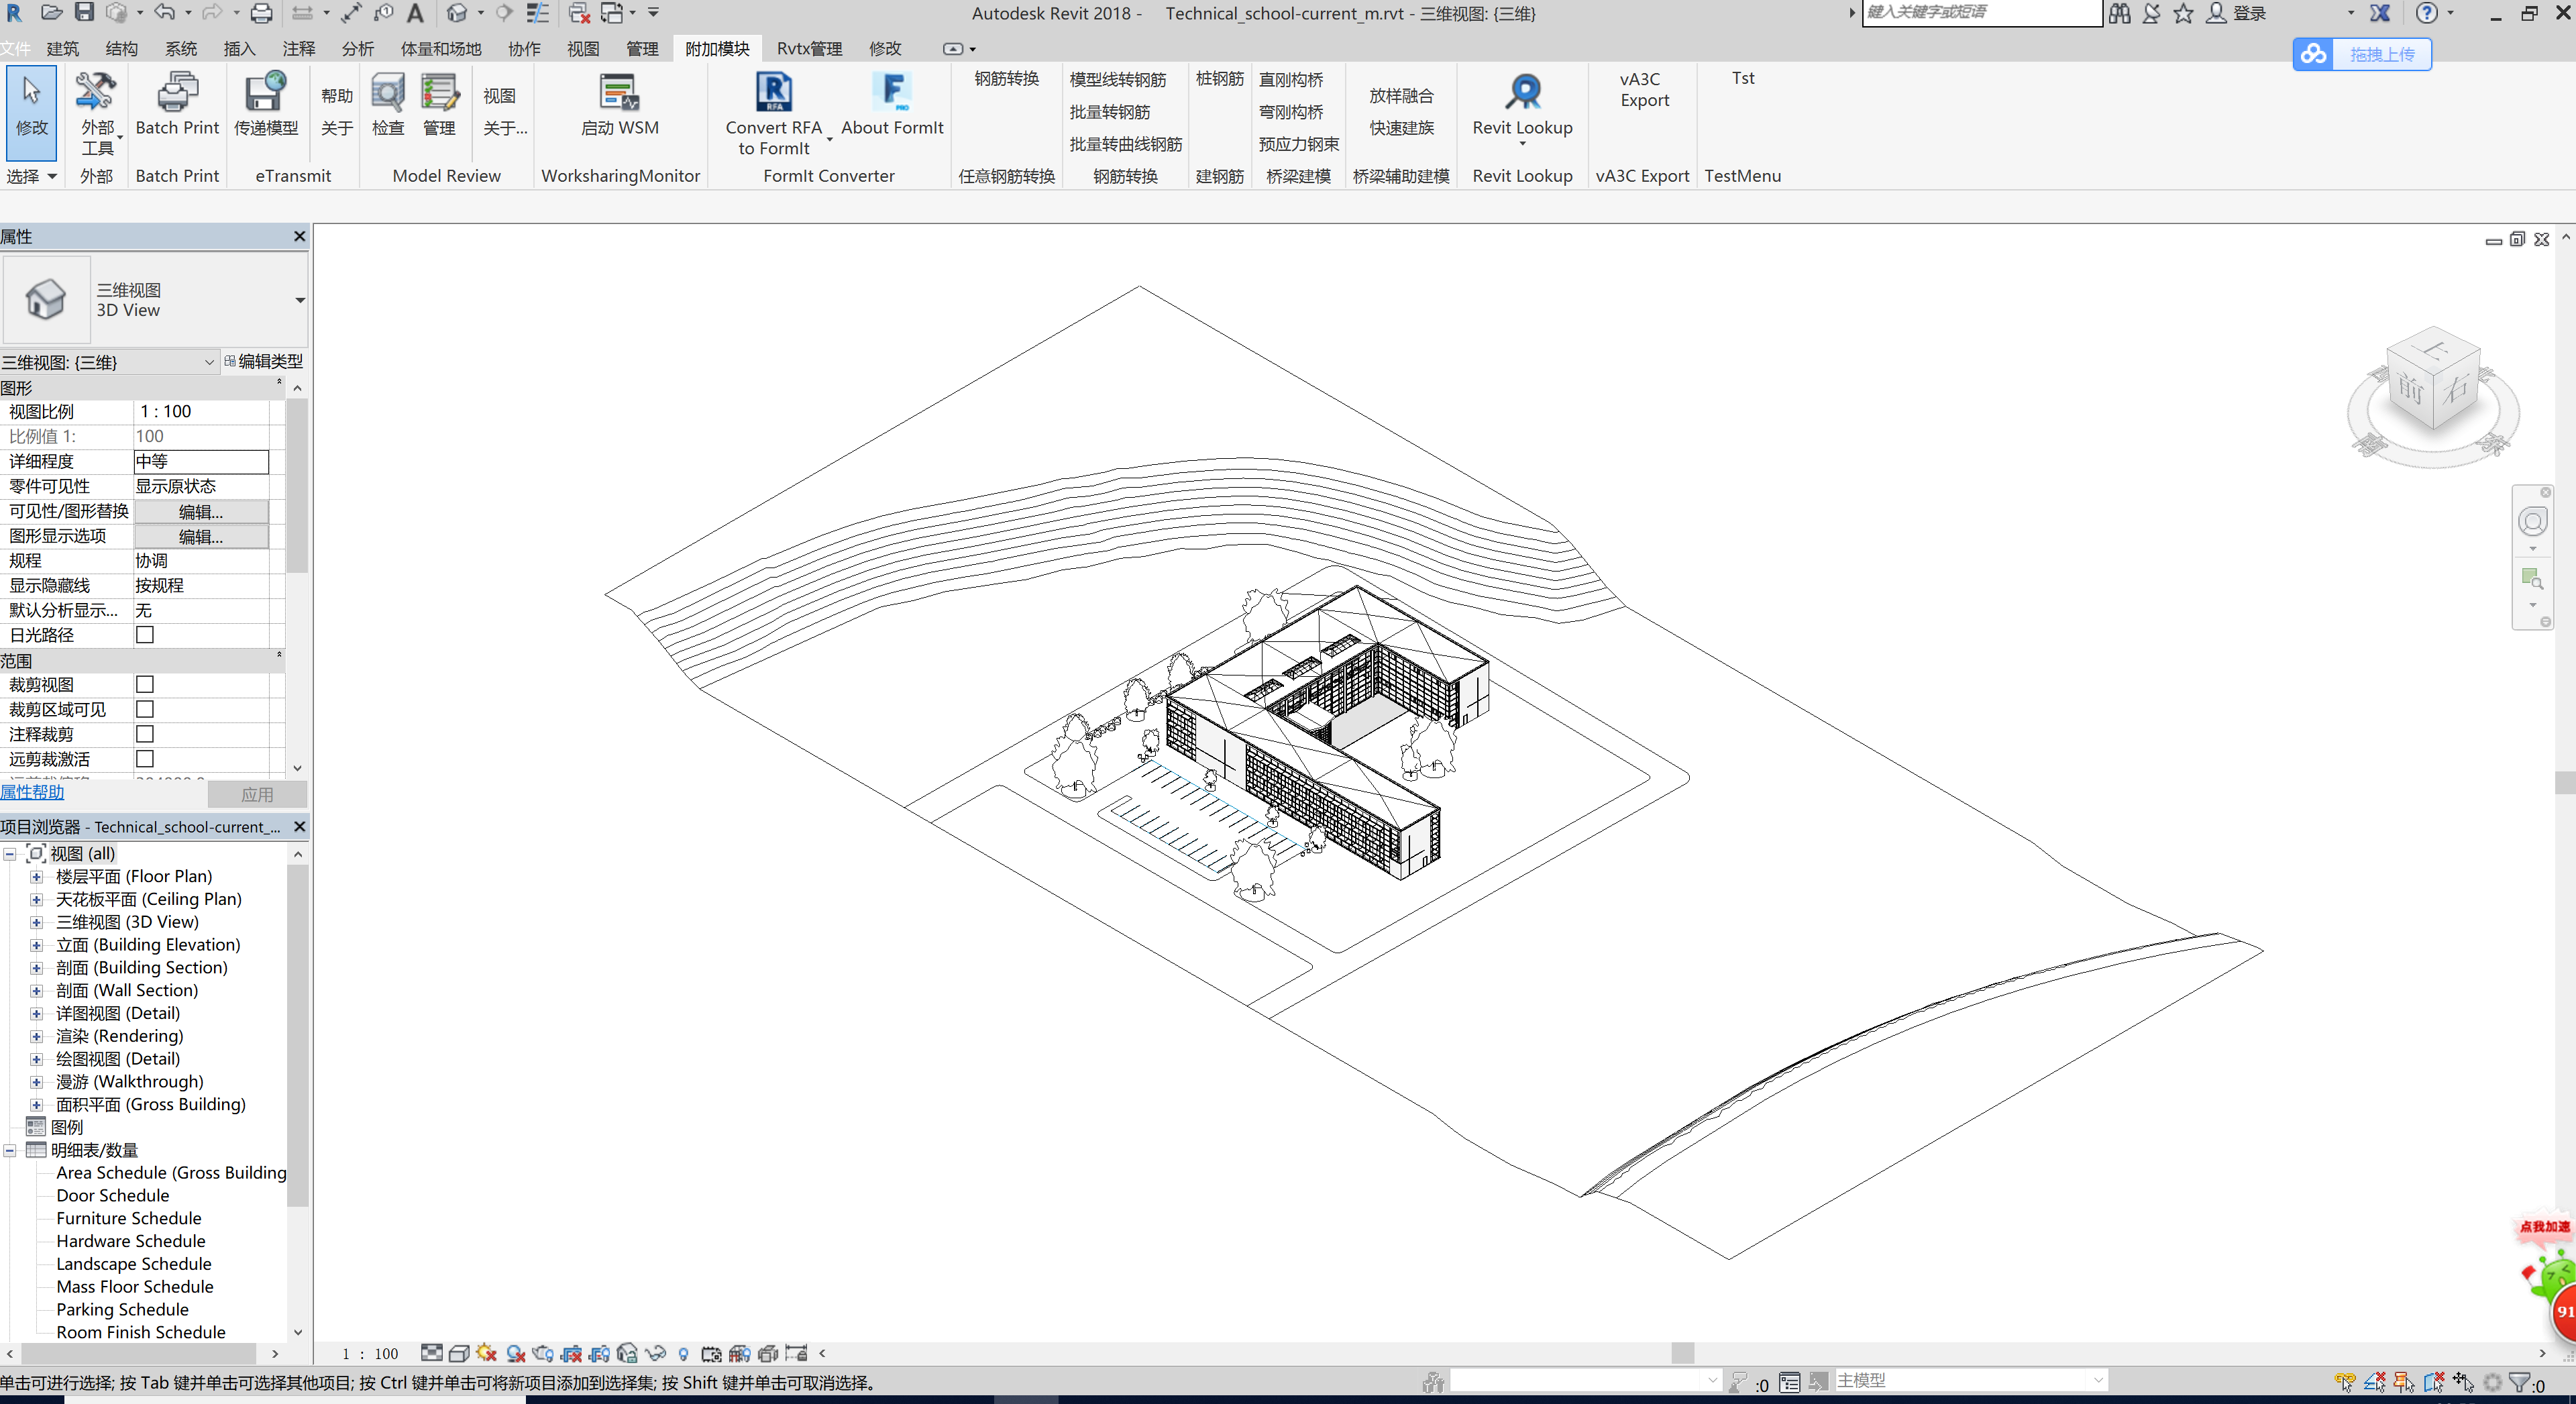Start WSM Worksharing Monitor
This screenshot has width=2576, height=1404.
[x=619, y=93]
